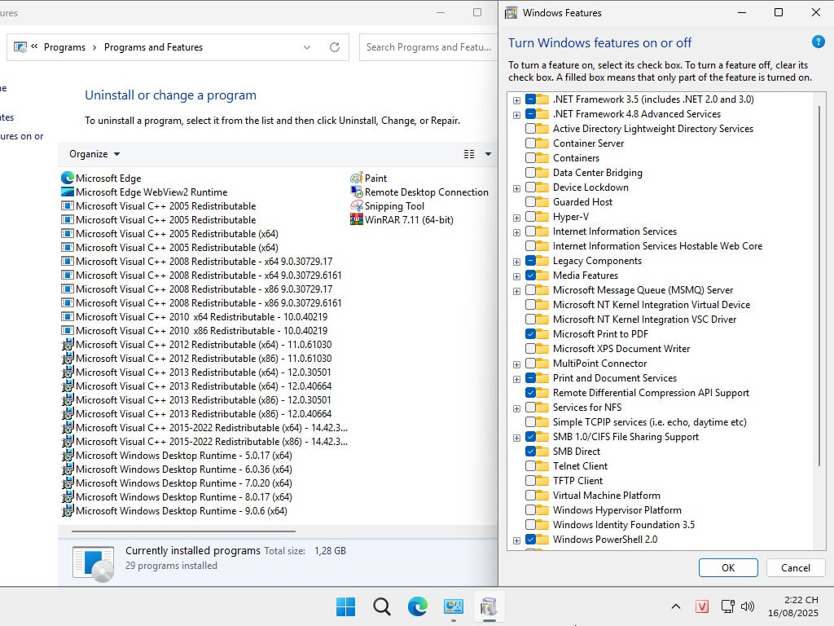The image size is (834, 626).
Task: Expand .NET Framework 4.8 Advanced Services node
Action: coord(516,114)
